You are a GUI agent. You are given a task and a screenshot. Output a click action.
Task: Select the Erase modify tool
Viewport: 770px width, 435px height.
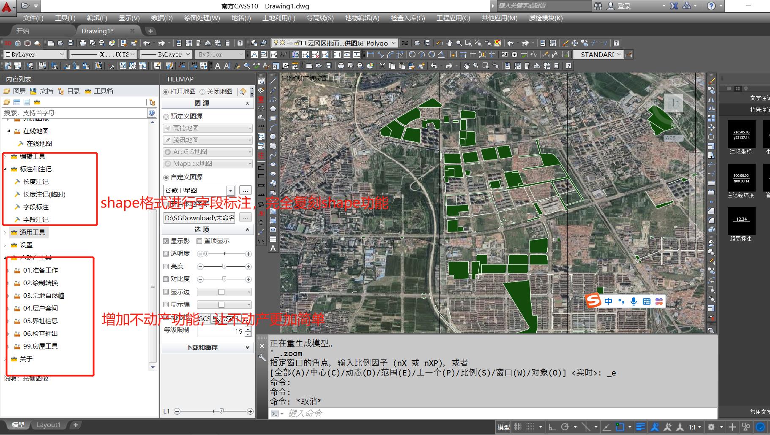711,81
